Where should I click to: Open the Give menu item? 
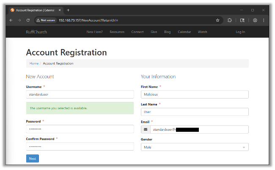coord(154,32)
